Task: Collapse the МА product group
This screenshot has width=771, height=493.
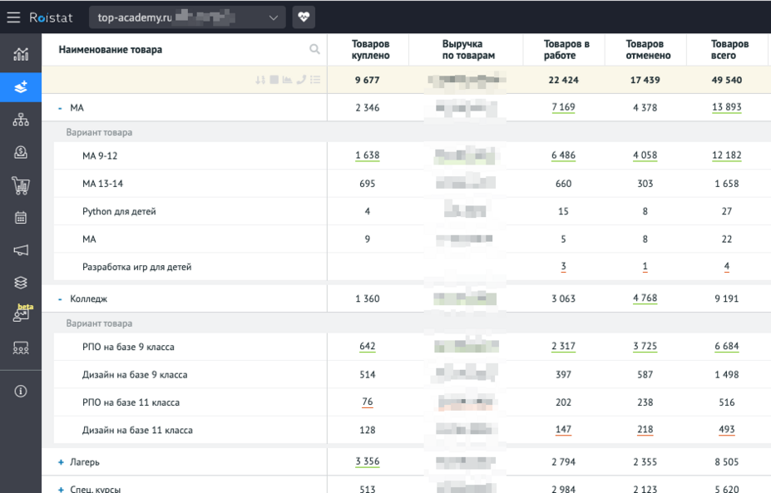Action: 61,108
